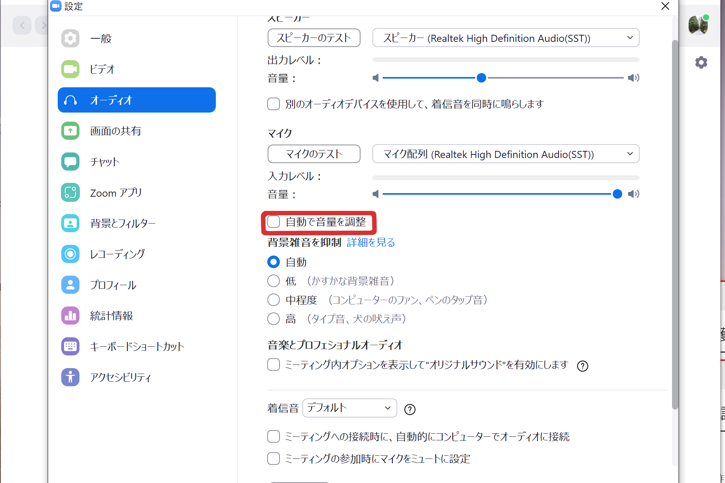Click the Statistics (統計情報) chart icon
Screen dimensions: 725x483
coord(70,316)
